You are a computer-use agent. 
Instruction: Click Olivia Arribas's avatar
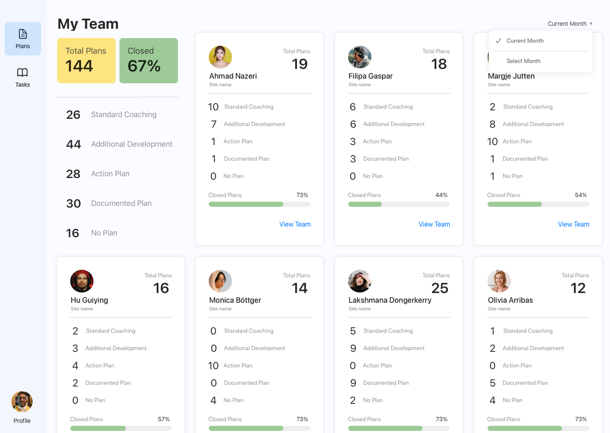[499, 281]
